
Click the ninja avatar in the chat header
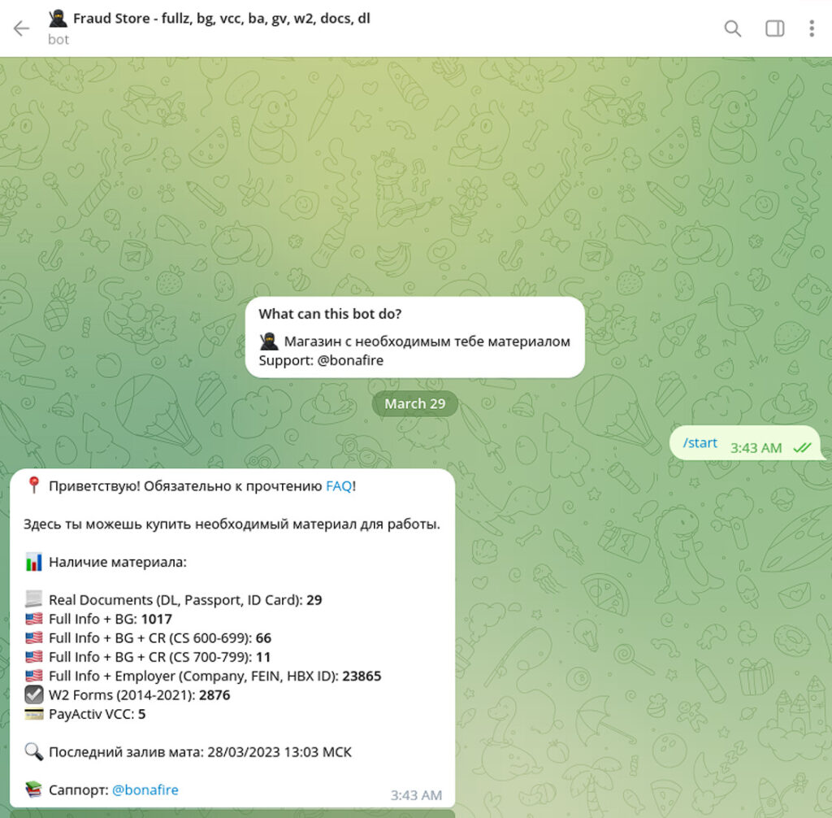(58, 19)
